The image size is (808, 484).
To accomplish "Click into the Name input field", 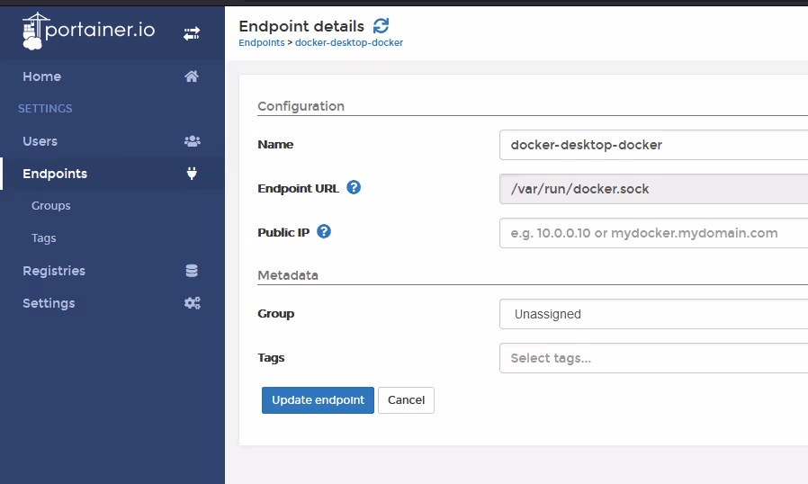I will [x=653, y=145].
